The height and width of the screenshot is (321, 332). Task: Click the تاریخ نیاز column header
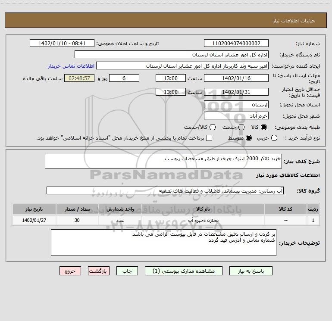34,209
